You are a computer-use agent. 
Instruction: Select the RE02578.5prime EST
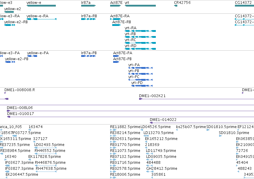(125, 169)
